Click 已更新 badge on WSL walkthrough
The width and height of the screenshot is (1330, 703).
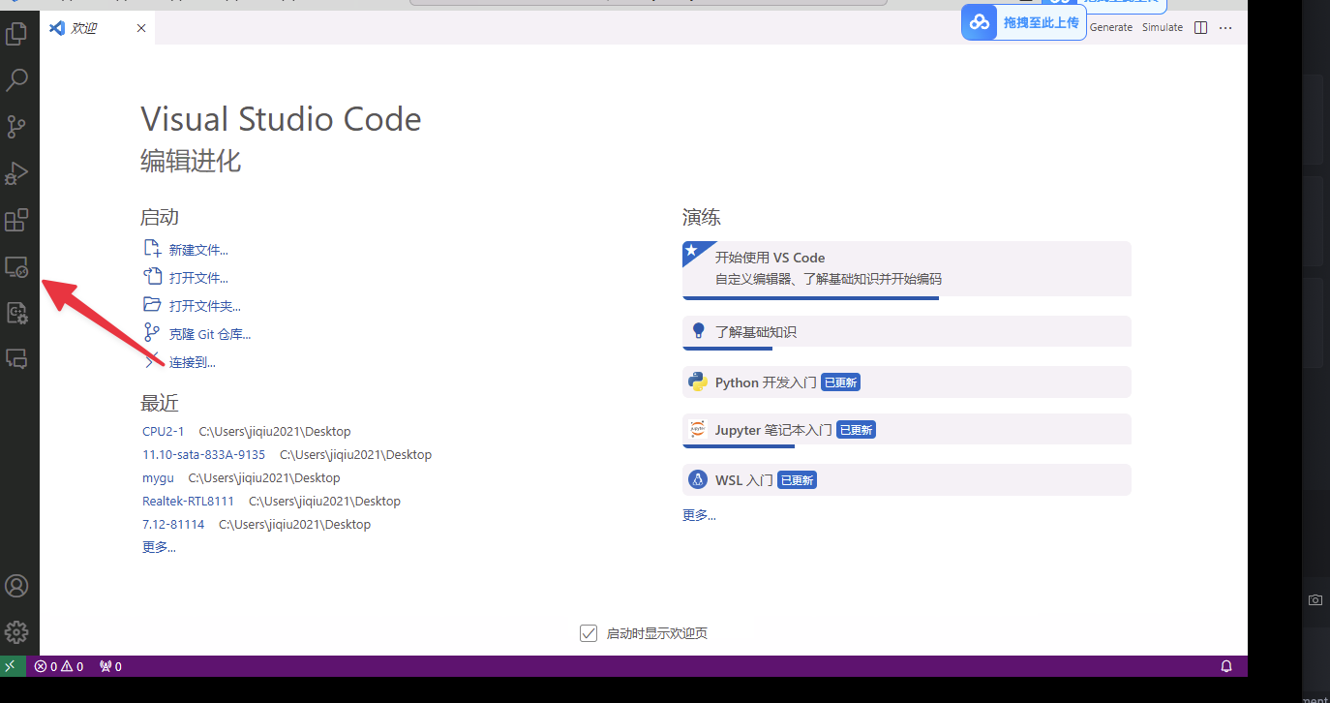(x=797, y=480)
